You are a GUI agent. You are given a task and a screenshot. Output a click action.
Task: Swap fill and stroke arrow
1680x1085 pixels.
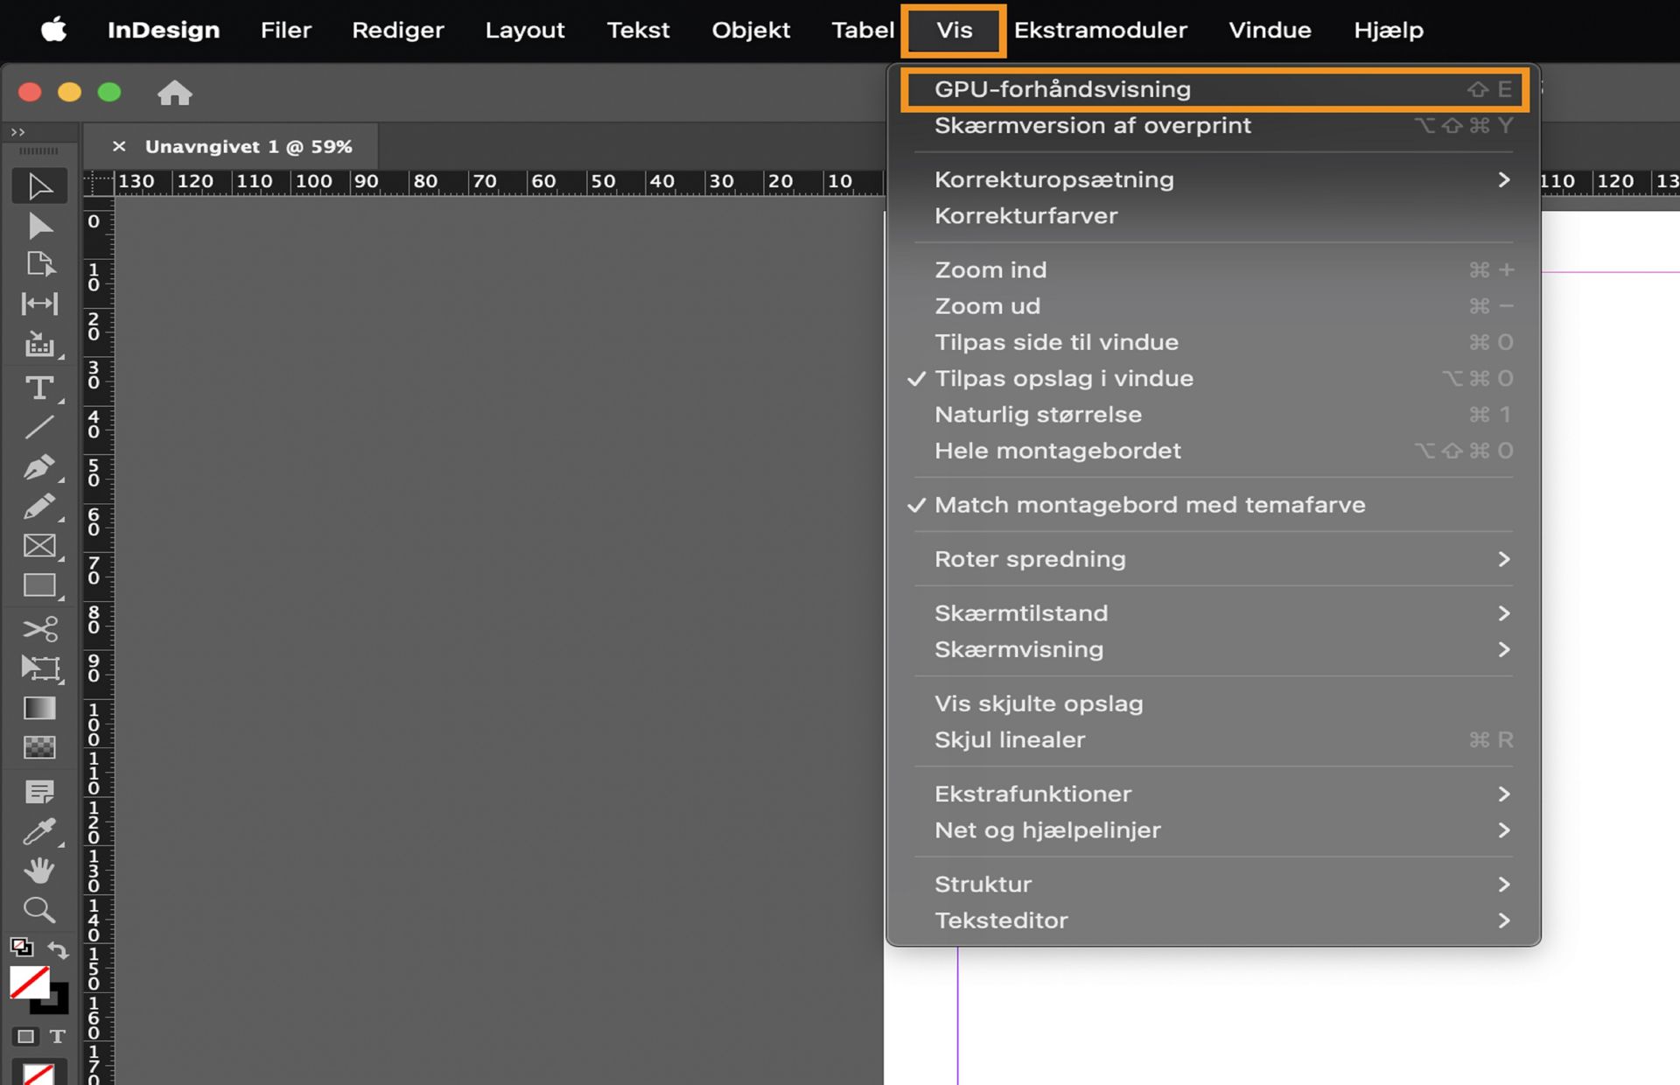click(58, 949)
